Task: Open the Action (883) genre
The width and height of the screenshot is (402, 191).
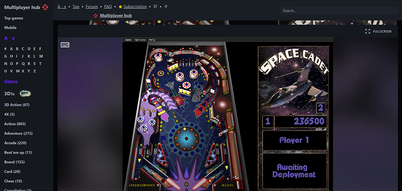Action: click(15, 124)
